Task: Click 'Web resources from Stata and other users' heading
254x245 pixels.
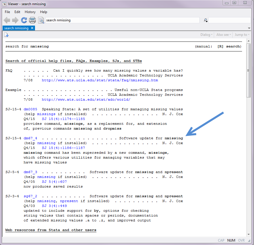Action: pyautogui.click(x=51, y=230)
